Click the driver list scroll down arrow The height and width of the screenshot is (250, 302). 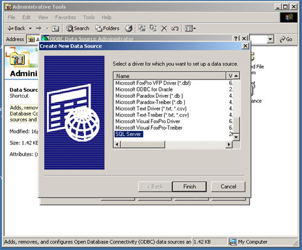tap(236, 137)
